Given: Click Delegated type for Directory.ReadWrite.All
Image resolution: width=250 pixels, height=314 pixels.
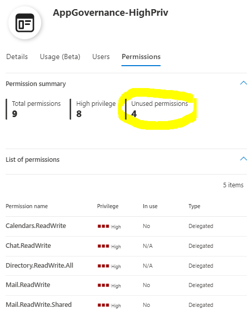Looking at the screenshot, I should tap(201, 266).
